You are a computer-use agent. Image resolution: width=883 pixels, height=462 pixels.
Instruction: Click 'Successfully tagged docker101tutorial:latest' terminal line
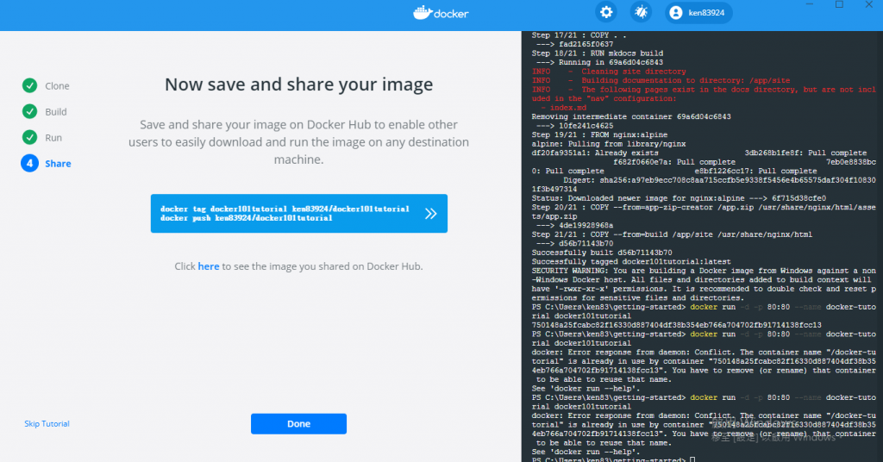pos(631,262)
